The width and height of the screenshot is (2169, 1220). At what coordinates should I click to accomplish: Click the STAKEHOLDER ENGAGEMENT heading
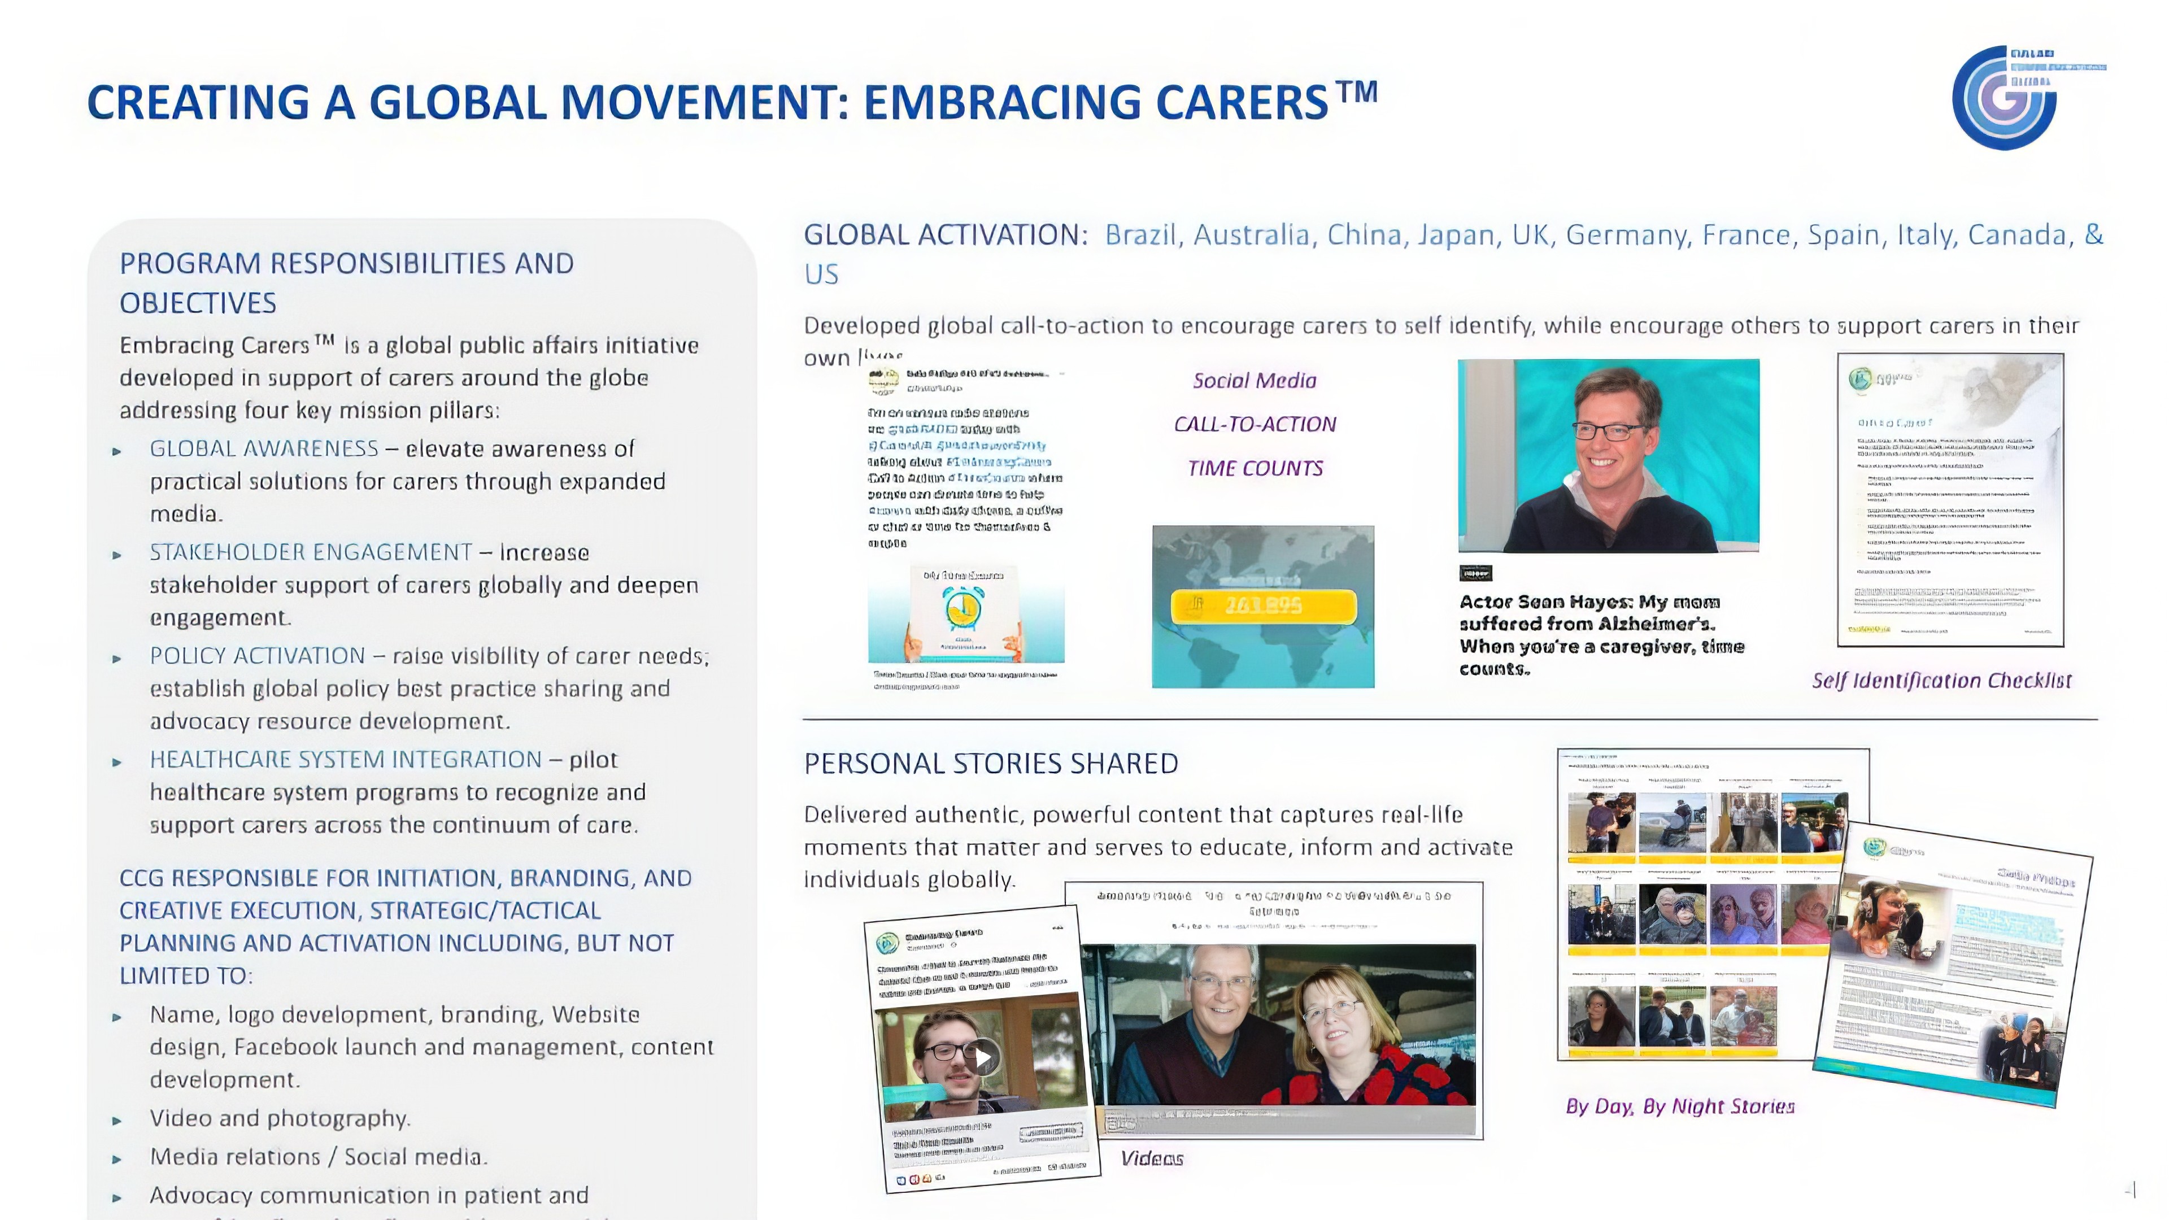(311, 552)
